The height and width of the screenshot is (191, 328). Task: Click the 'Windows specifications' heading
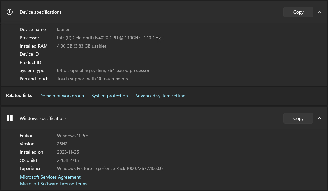43,118
